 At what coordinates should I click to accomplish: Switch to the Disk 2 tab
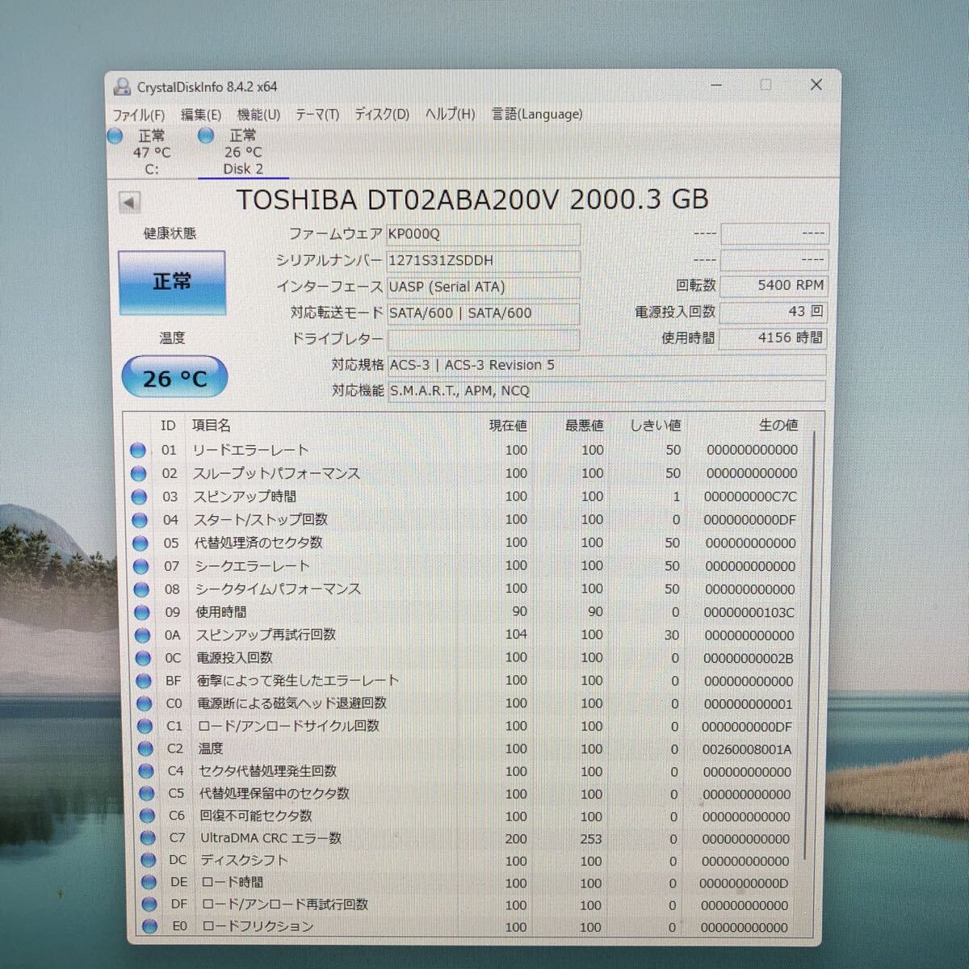pos(243,153)
